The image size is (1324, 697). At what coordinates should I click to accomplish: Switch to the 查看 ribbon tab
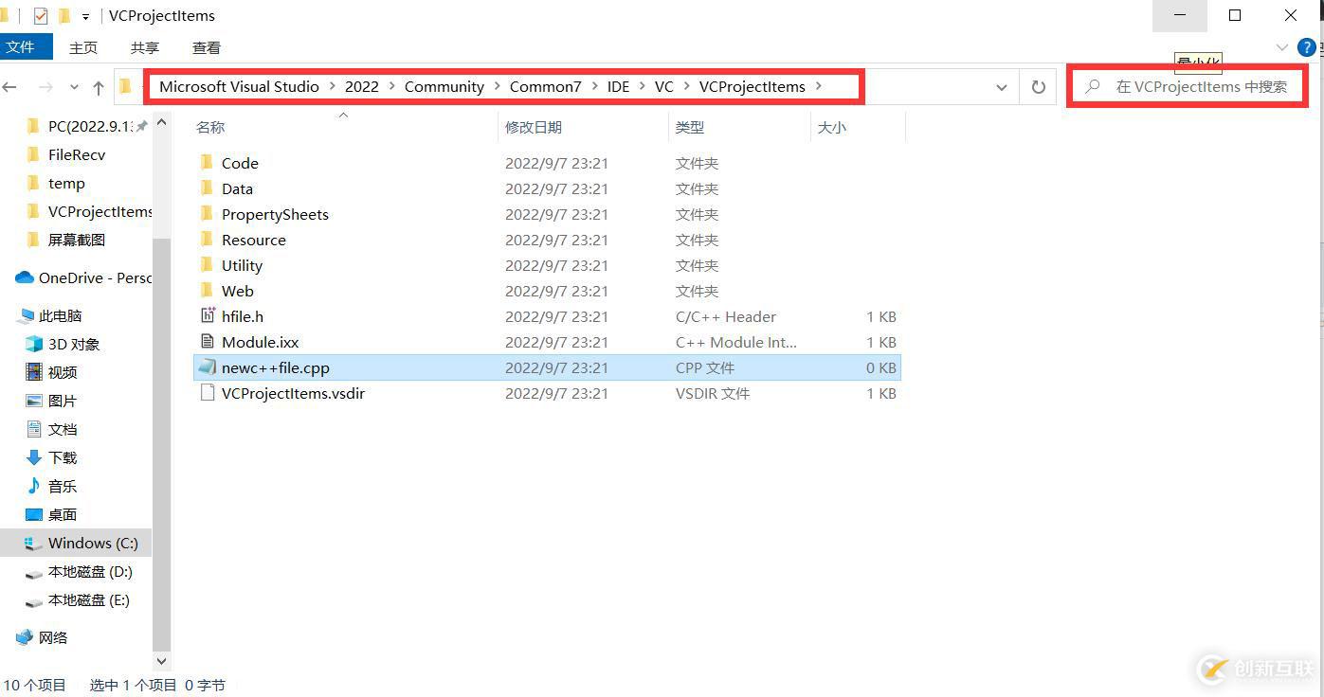(207, 47)
